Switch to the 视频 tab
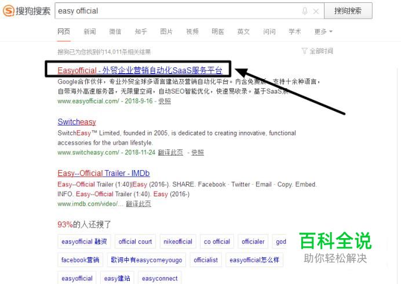 [x=192, y=31]
